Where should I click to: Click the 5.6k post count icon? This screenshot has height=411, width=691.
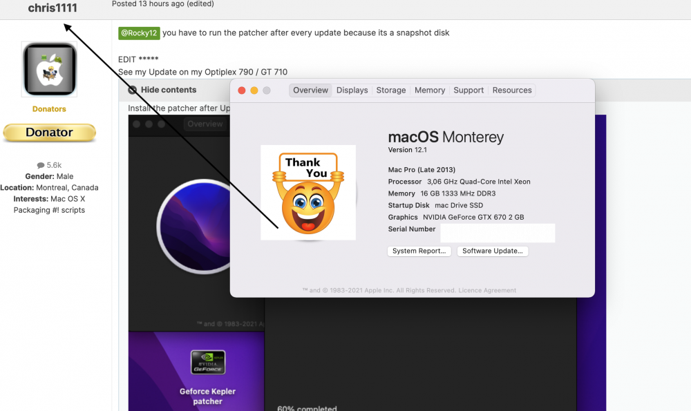pyautogui.click(x=41, y=165)
